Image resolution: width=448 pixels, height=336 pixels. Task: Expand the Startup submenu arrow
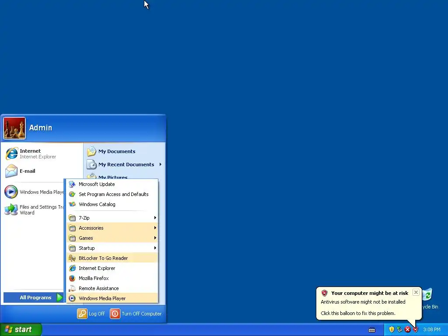point(155,248)
